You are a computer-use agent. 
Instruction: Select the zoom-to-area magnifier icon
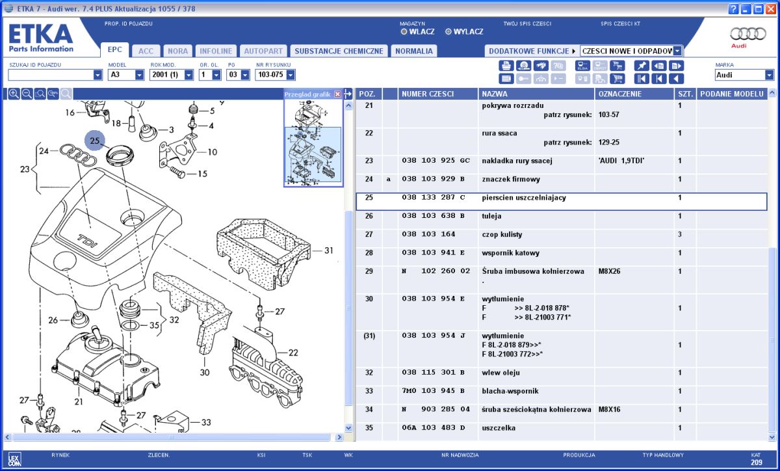tap(40, 94)
